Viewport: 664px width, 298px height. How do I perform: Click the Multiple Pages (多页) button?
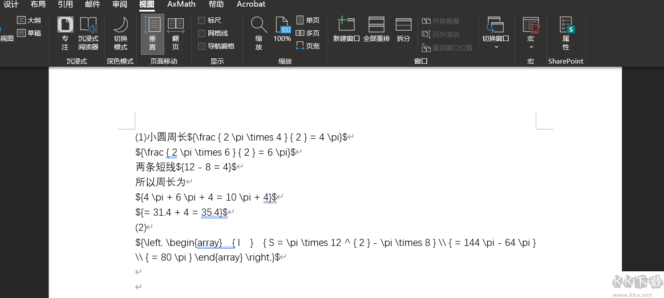click(x=308, y=33)
